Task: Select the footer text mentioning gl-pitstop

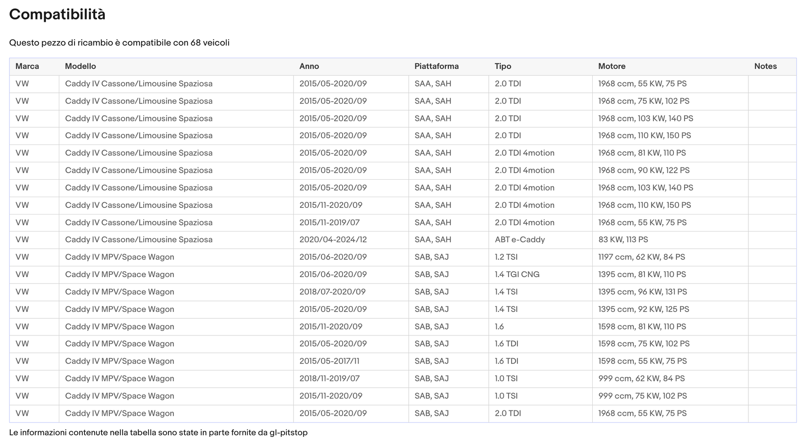Action: coord(158,433)
